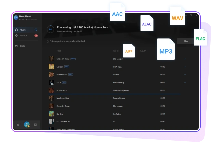Click the Processing House Tour status text
Image resolution: width=212 pixels, height=143 pixels.
click(83, 27)
